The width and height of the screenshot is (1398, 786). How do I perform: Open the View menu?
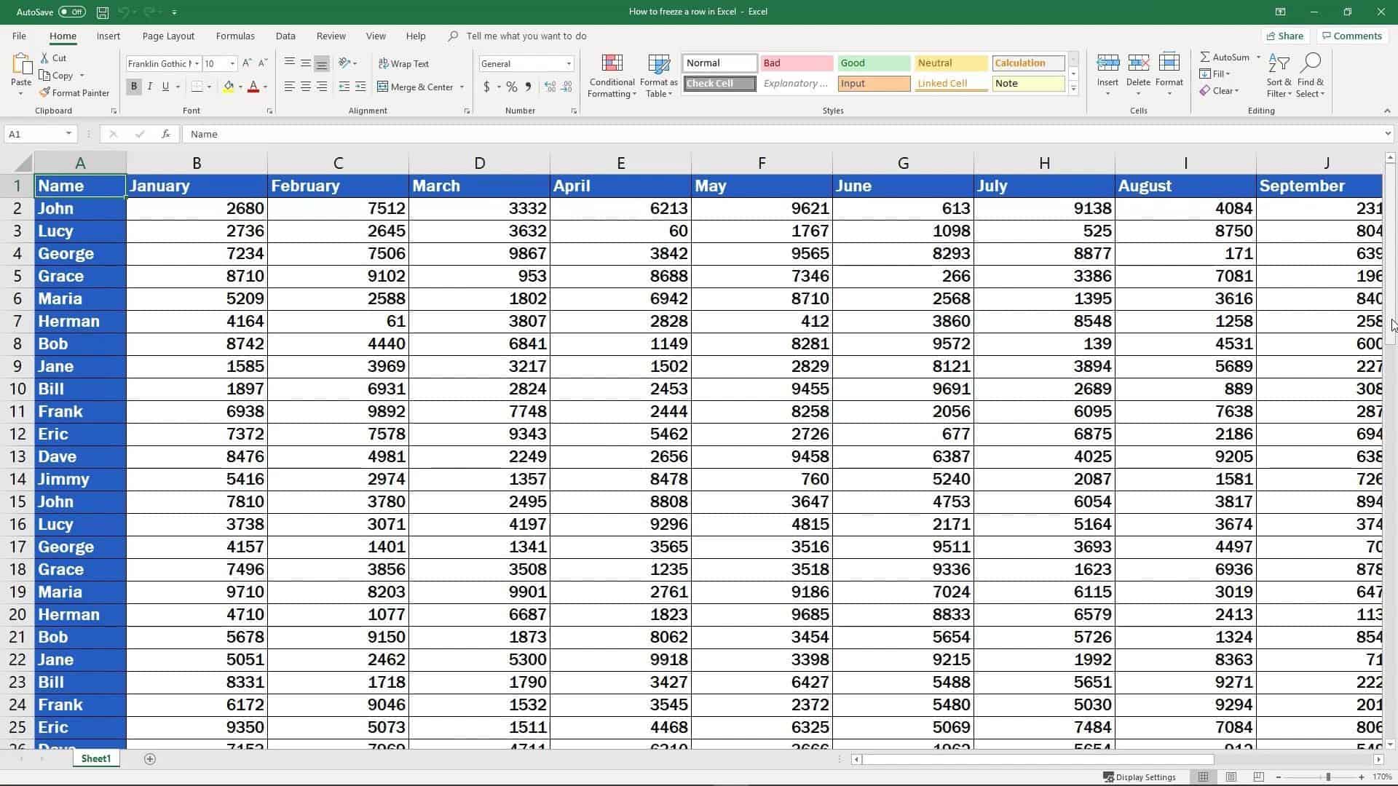pos(376,36)
